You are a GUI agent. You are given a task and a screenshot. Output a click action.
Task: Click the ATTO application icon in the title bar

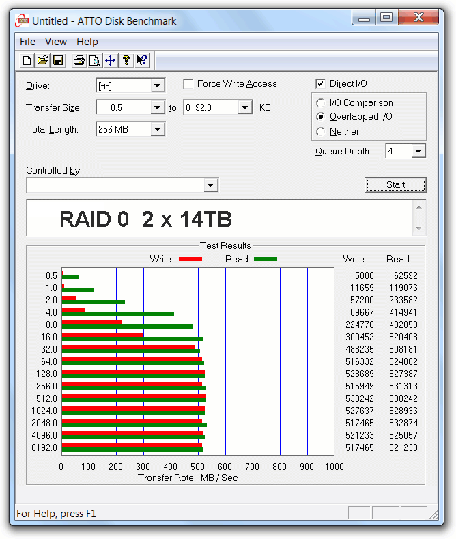22,20
